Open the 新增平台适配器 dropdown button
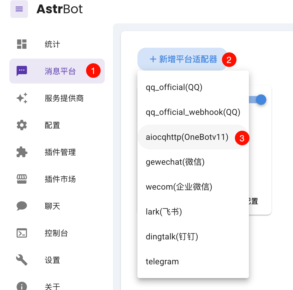This screenshot has width=293, height=290. tap(183, 59)
